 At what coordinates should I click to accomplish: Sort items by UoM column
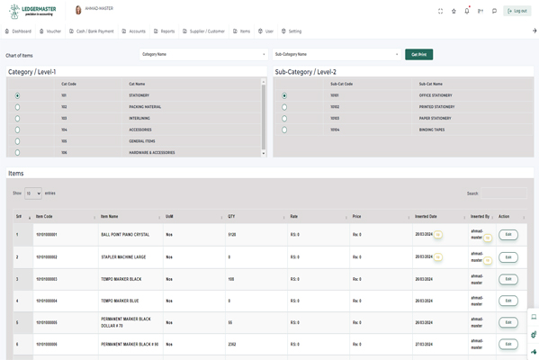(193, 217)
